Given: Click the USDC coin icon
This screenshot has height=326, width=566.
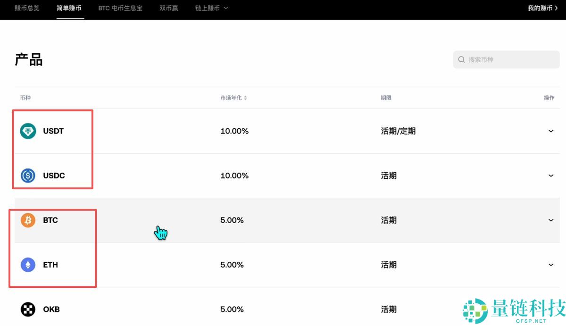Looking at the screenshot, I should coord(27,175).
